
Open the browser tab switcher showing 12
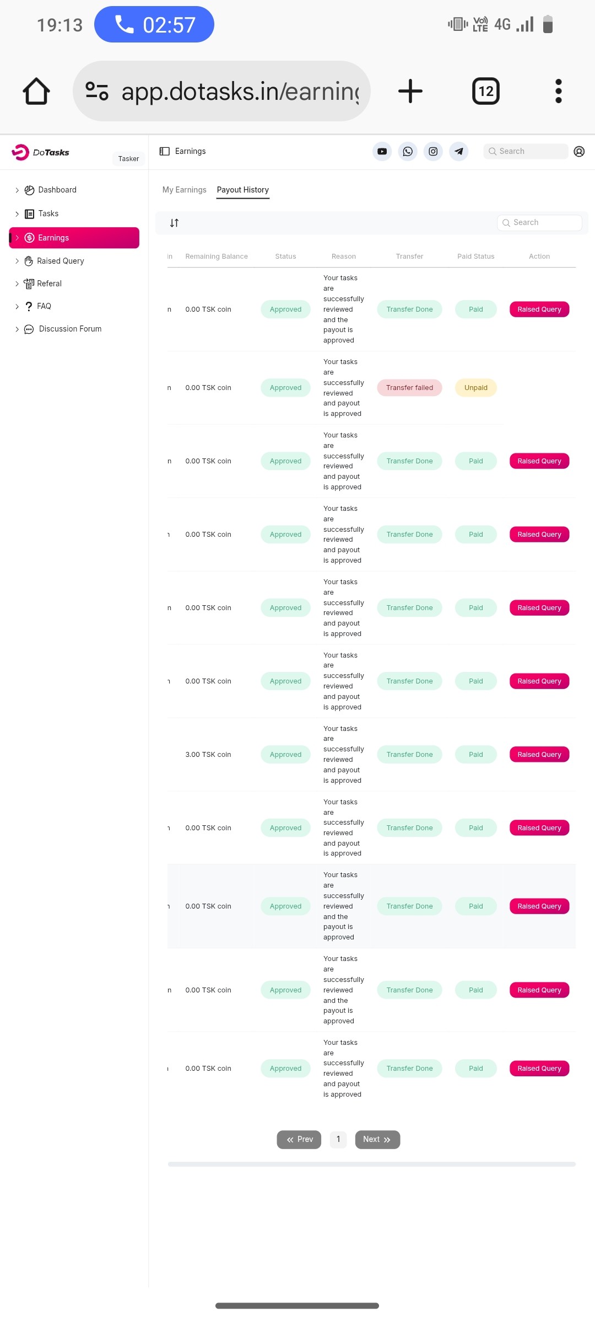[486, 91]
